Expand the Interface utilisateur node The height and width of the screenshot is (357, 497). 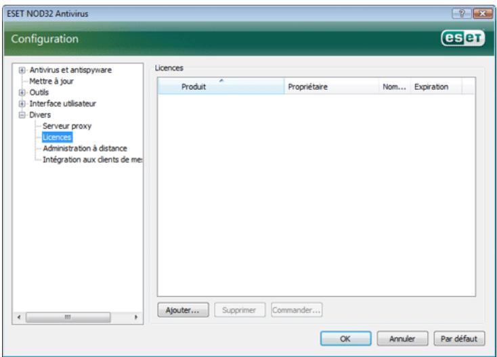[22, 103]
